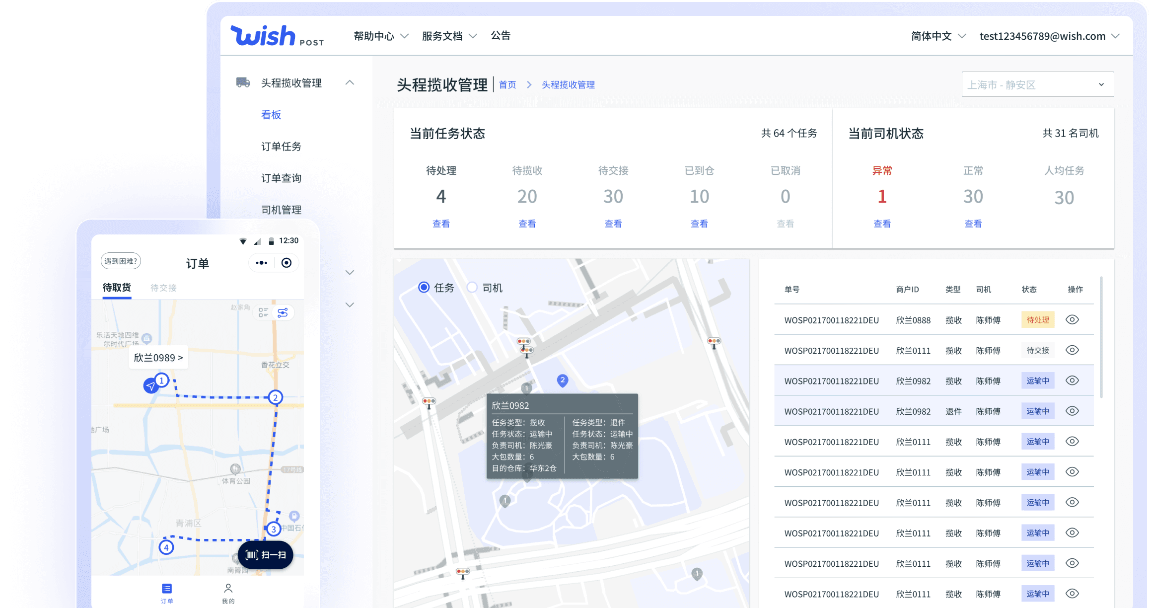Click the 单号 column header
Screen dimensions: 1149x608
[791, 290]
